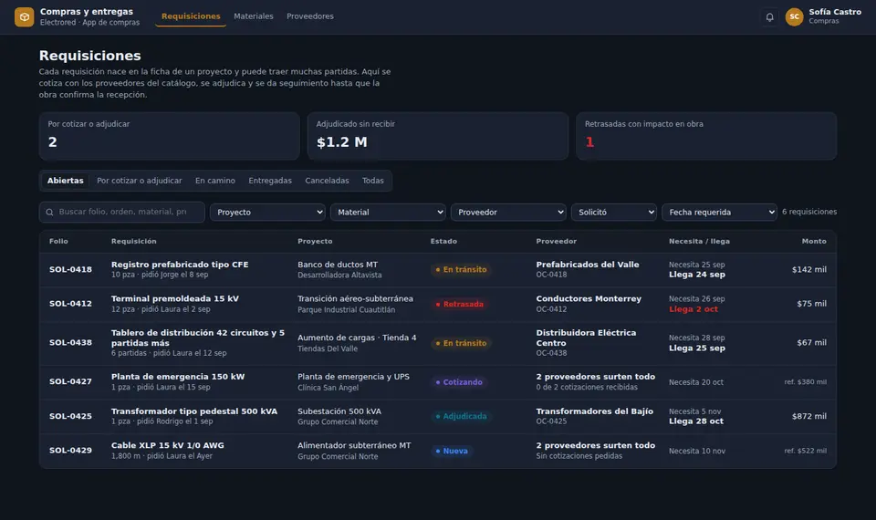Select the Canceladas tab
The image size is (876, 520).
(x=327, y=181)
